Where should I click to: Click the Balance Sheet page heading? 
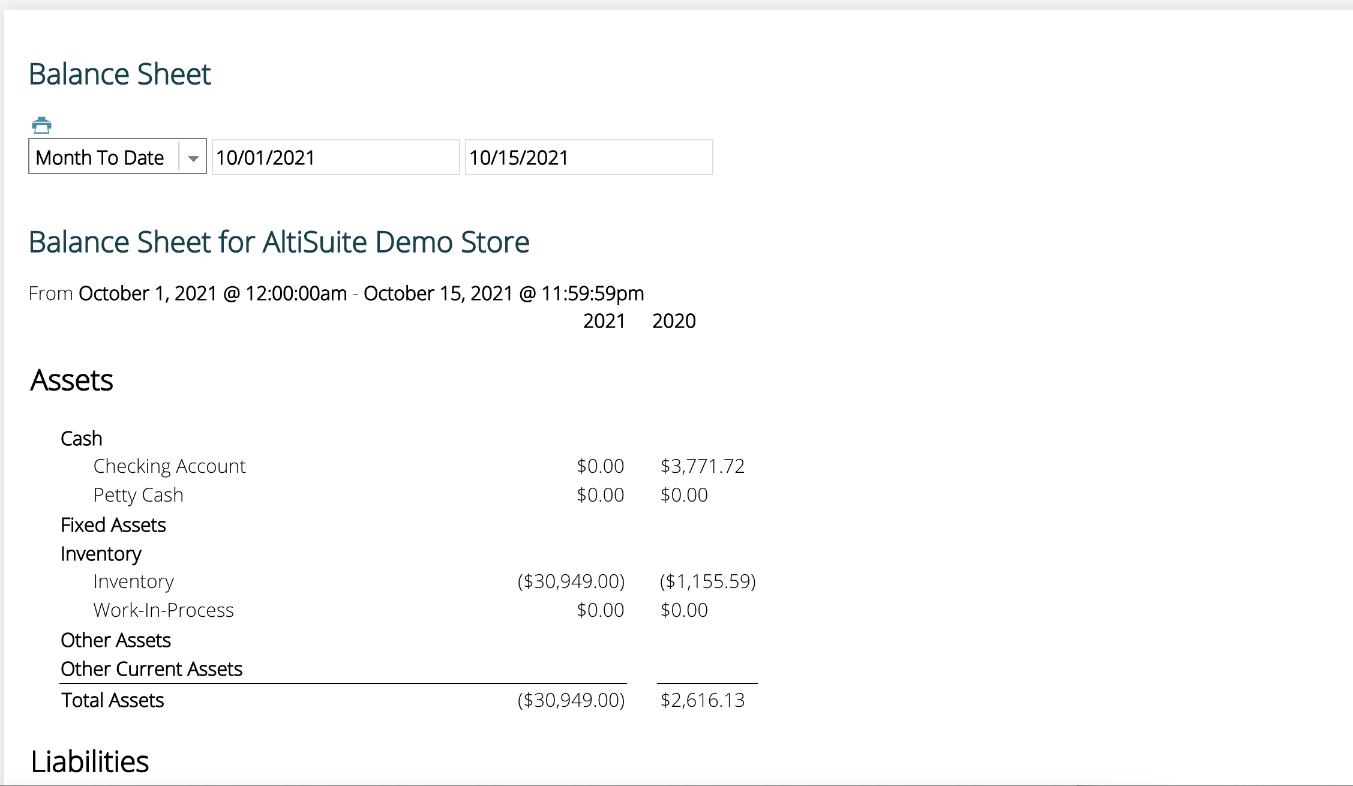coord(120,74)
